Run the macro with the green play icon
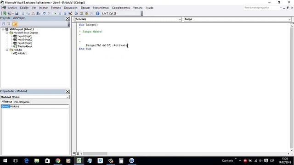Viewport: 294px width, 165px height. pos(55,13)
